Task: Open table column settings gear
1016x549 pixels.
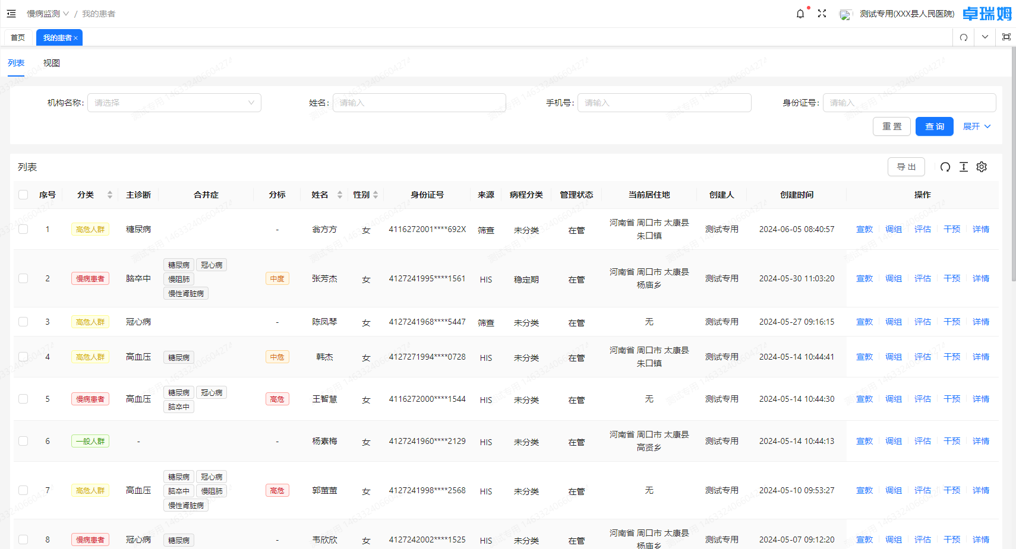Action: click(982, 167)
